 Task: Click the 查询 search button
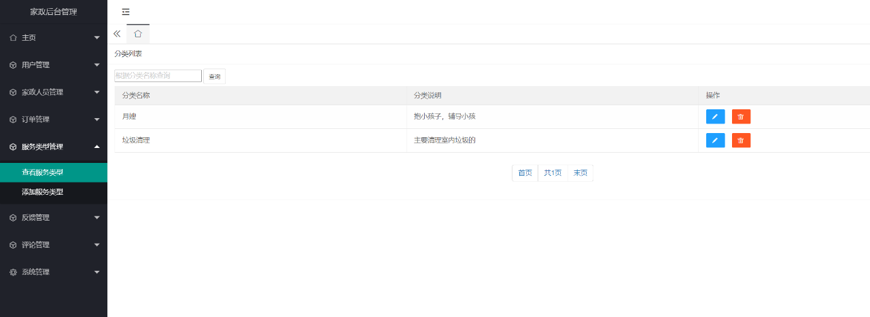click(x=215, y=77)
